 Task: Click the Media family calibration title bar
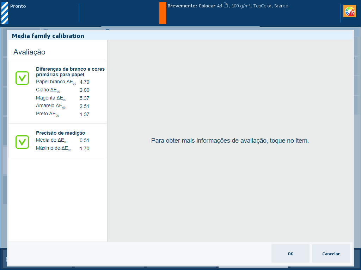click(x=48, y=36)
